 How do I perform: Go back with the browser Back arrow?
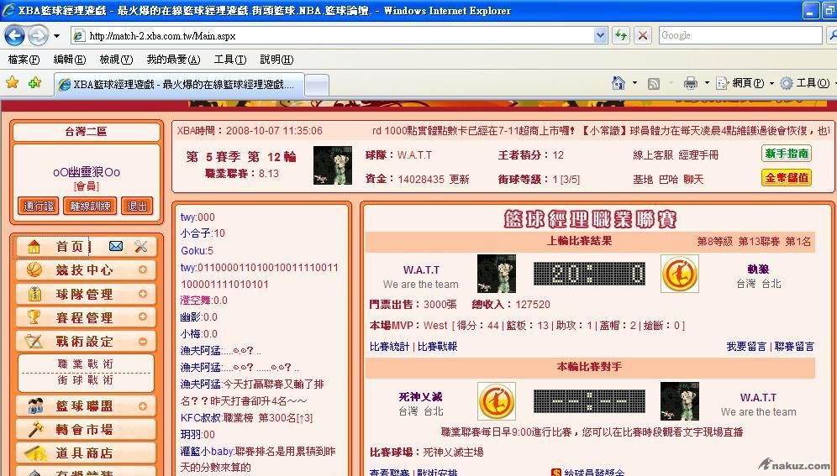15,36
